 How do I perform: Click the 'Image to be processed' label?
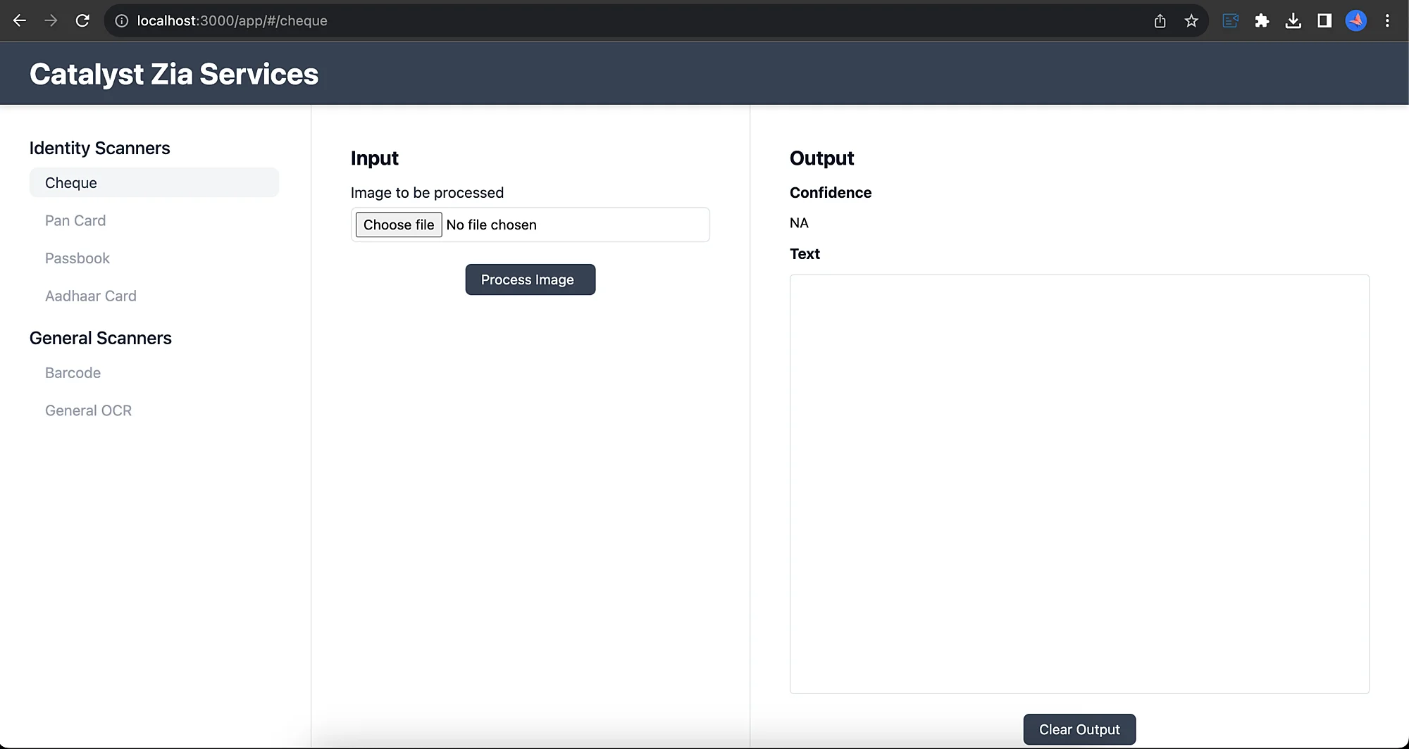[x=427, y=193]
